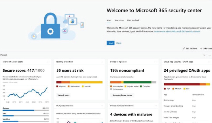
Task: Click the Not evaluated gray legend swatch
Action: (111, 89)
